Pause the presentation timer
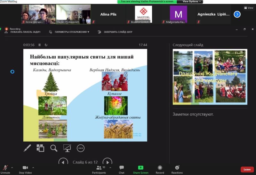256x175 pixels. coord(40,45)
